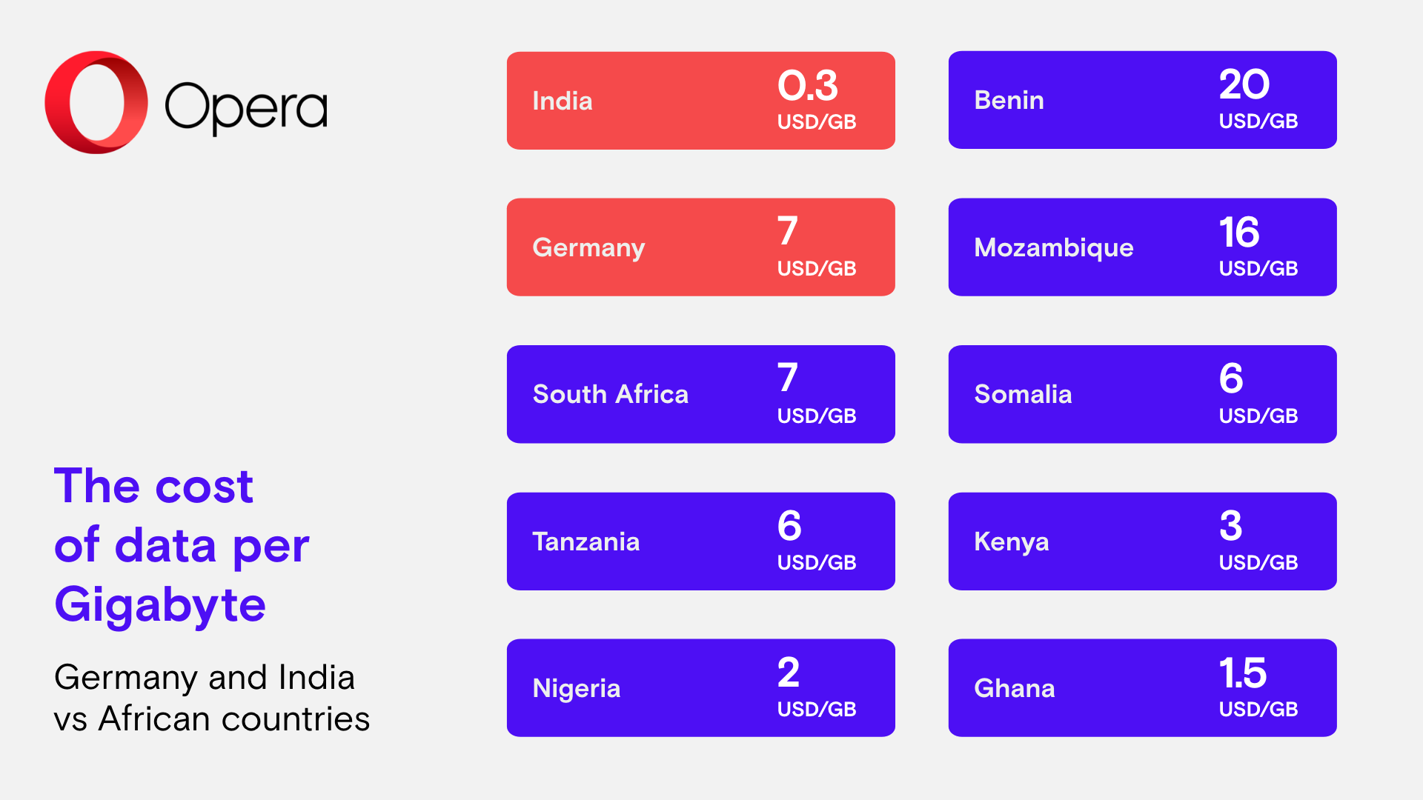Select the Benin 20 USD/GB card
The height and width of the screenshot is (800, 1423).
1142,100
